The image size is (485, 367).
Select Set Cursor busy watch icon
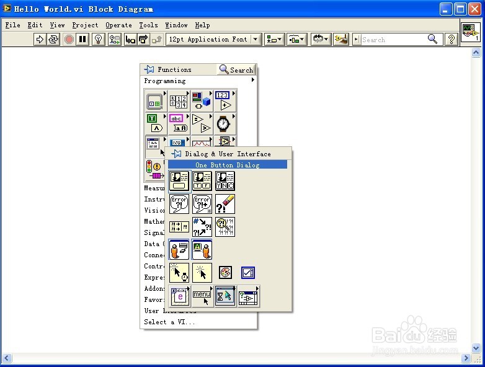click(x=179, y=273)
